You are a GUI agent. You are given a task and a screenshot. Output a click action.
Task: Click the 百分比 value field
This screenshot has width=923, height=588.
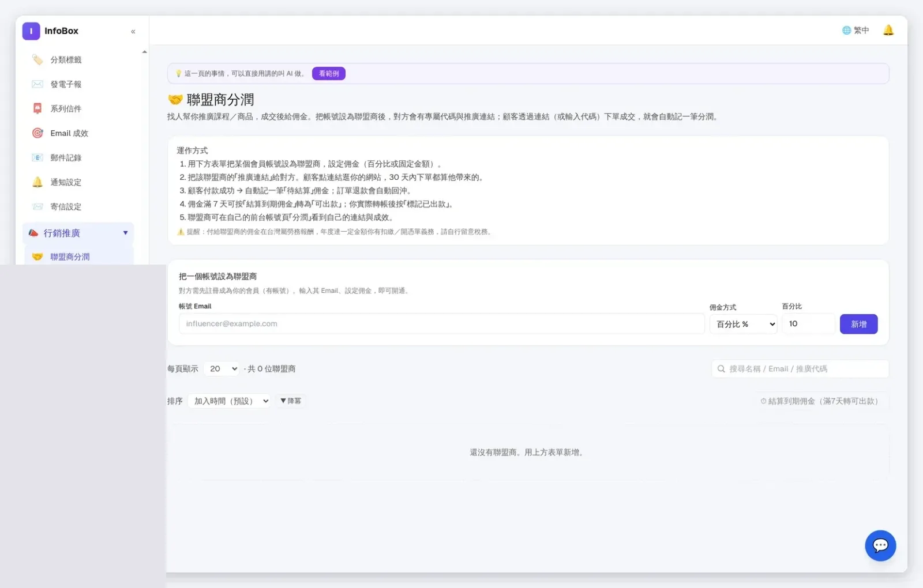[x=808, y=324]
